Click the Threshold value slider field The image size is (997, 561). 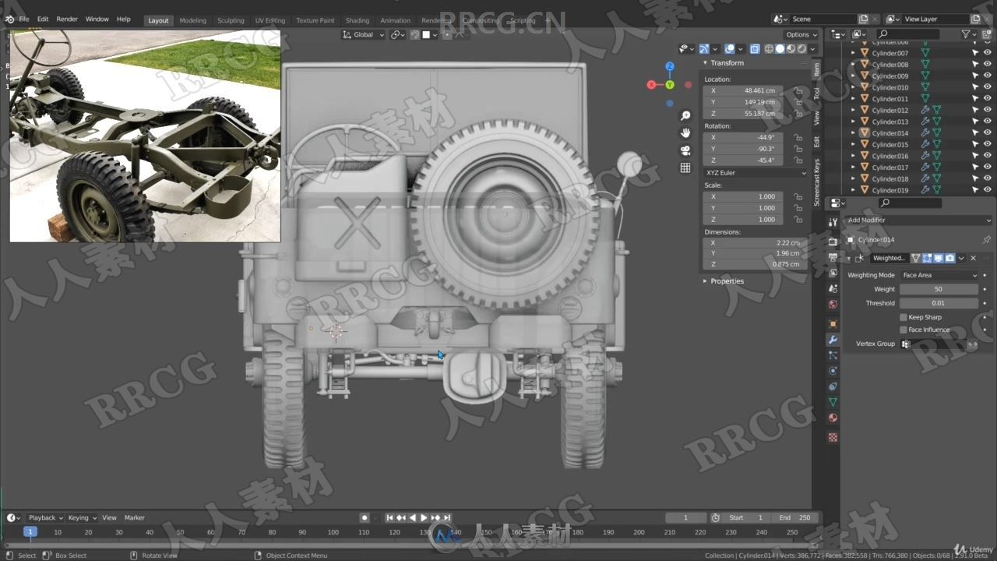point(939,303)
